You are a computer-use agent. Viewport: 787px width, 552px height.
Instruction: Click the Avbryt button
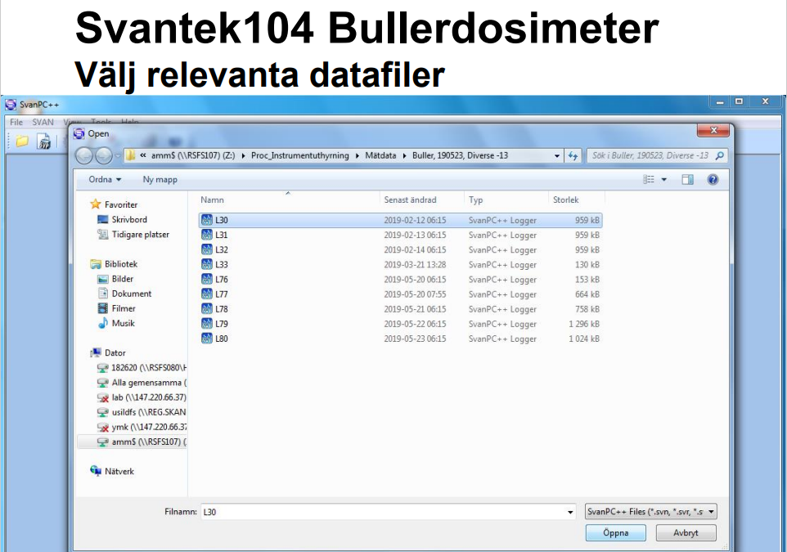click(x=686, y=533)
